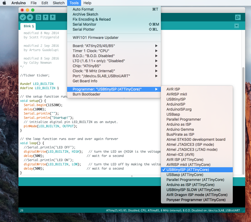Expand the Port /dev/cu.SLAB_USBtoUART submenu

pyautogui.click(x=114, y=76)
